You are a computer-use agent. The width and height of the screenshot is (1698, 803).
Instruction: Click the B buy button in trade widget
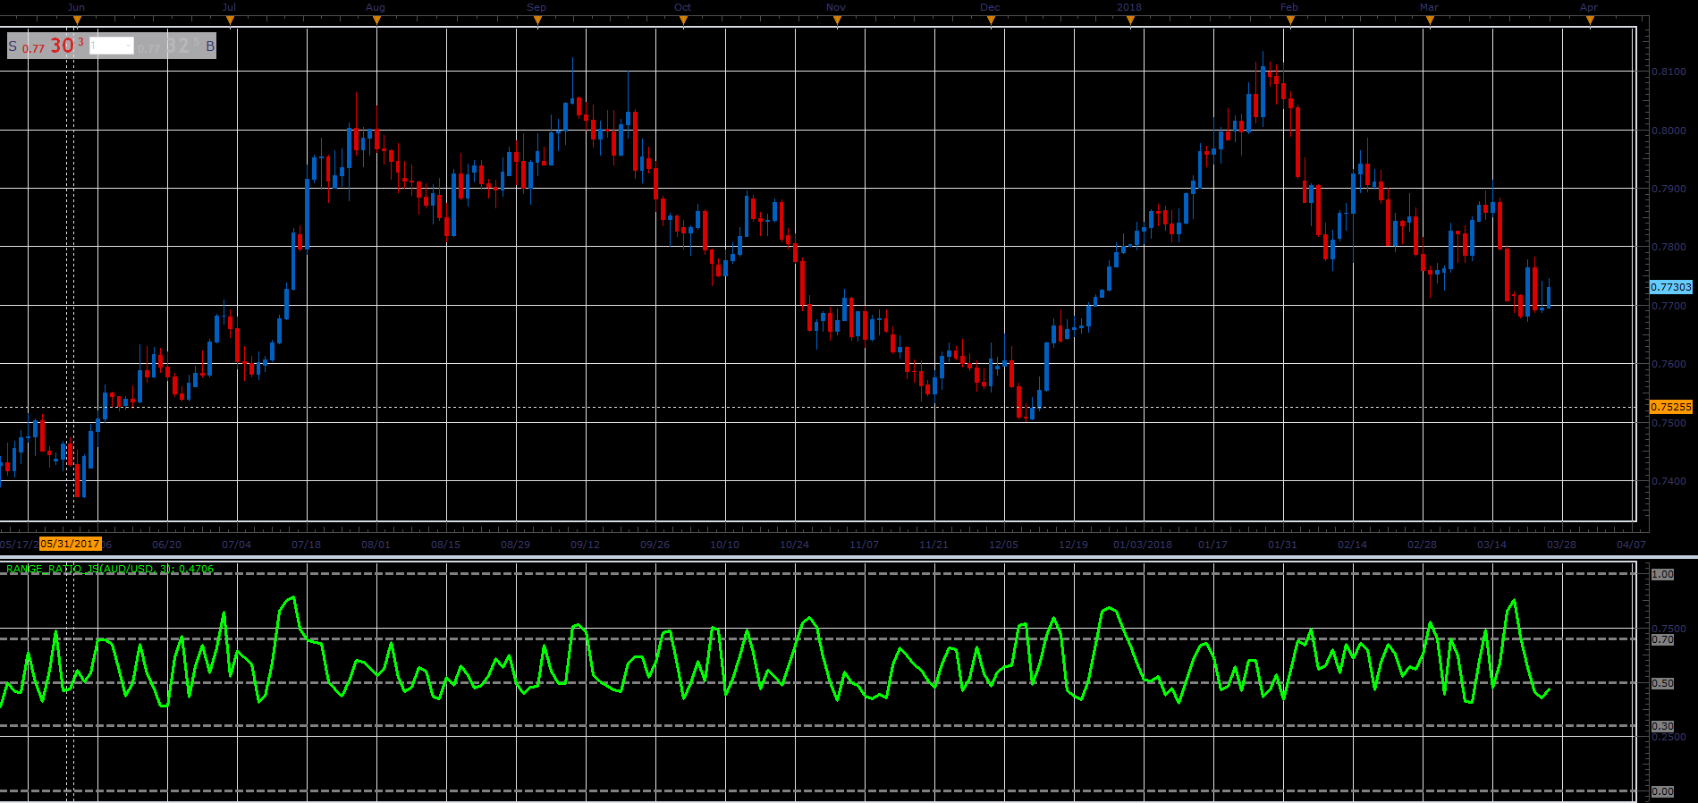(210, 46)
